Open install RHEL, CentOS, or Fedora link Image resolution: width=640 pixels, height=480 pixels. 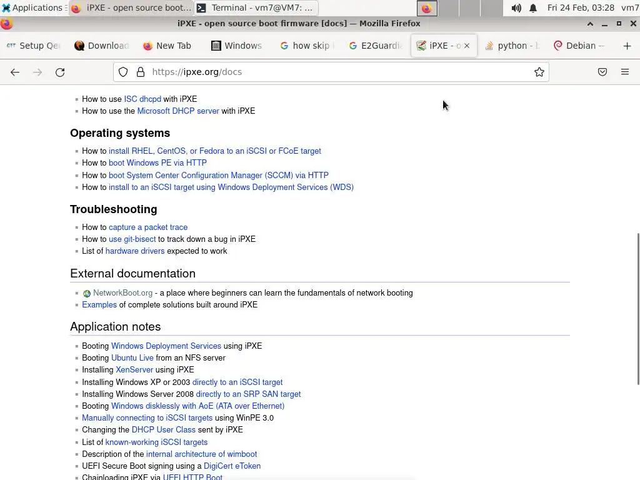[x=215, y=151]
